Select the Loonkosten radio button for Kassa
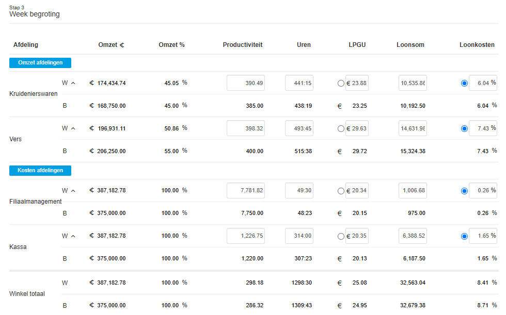 point(464,236)
